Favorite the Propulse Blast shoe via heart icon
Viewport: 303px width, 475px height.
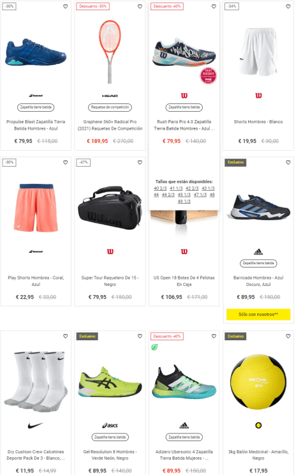click(65, 6)
